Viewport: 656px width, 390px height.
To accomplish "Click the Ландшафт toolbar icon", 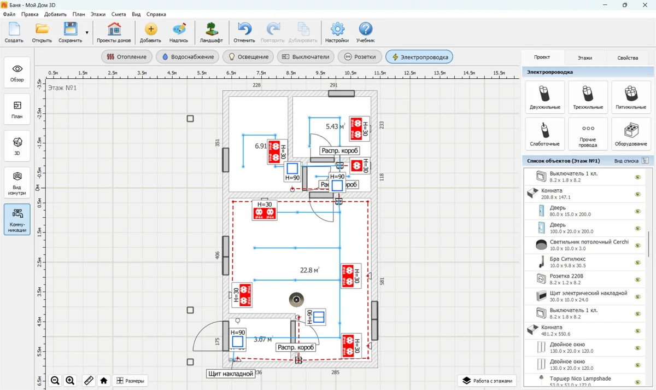I will [211, 33].
